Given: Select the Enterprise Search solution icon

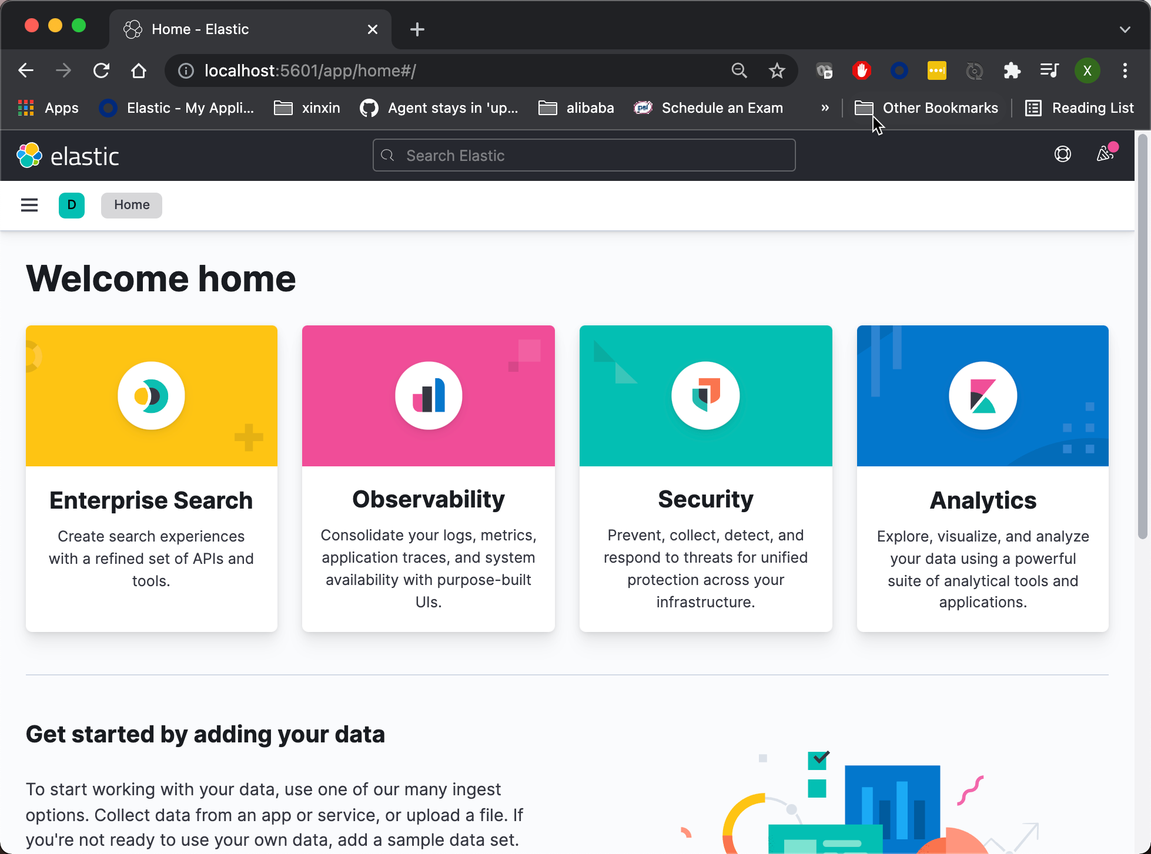Looking at the screenshot, I should pyautogui.click(x=151, y=395).
